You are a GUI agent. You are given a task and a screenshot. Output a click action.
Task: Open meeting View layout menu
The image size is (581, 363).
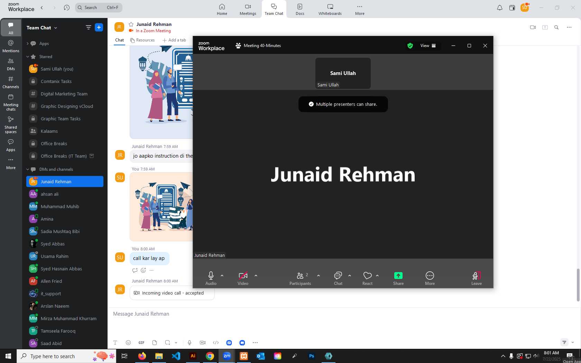pos(428,46)
